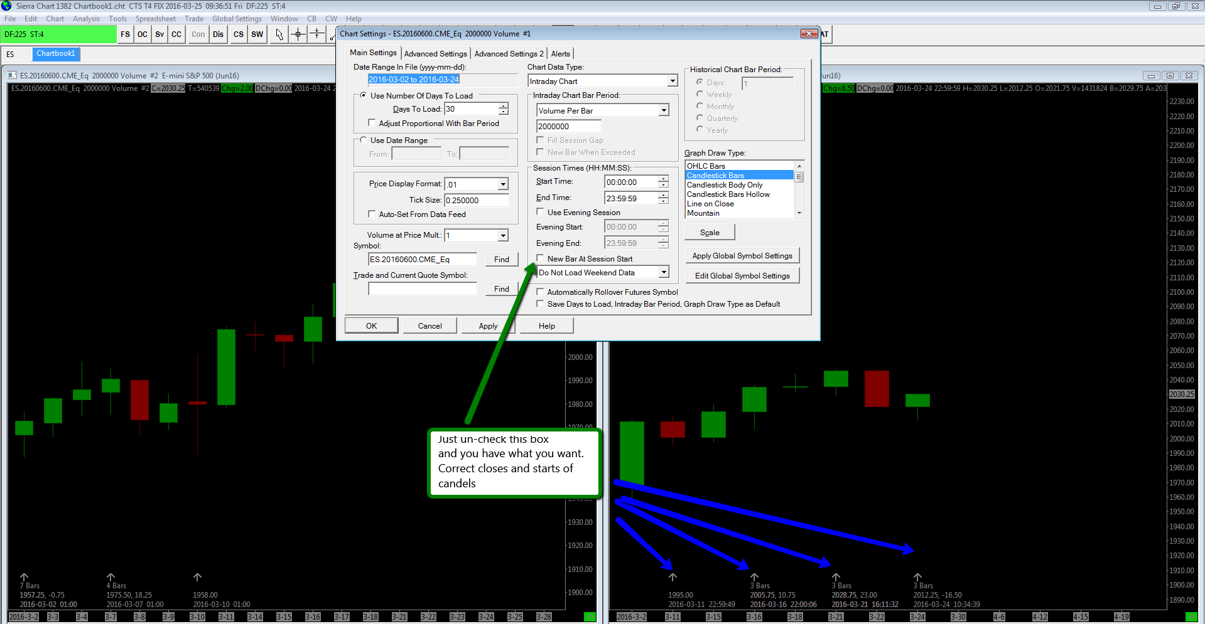Open the Spreadsheet menu
This screenshot has height=624, width=1205.
(x=156, y=19)
